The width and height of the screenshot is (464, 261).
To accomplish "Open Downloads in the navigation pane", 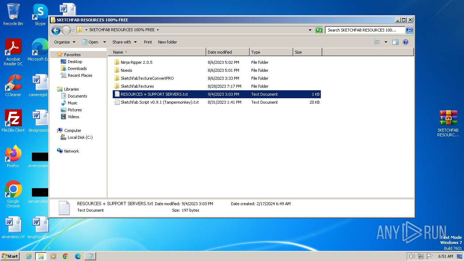I will 77,69.
